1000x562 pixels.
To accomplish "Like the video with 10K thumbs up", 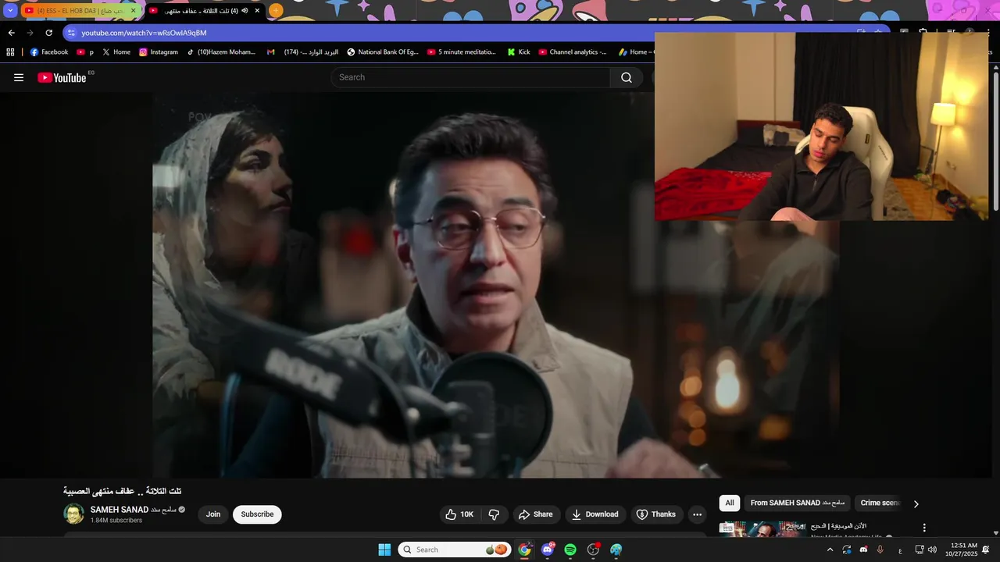I will (459, 514).
